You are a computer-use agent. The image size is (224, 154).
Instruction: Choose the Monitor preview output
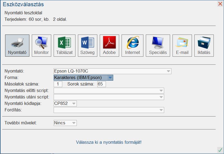(x=42, y=46)
